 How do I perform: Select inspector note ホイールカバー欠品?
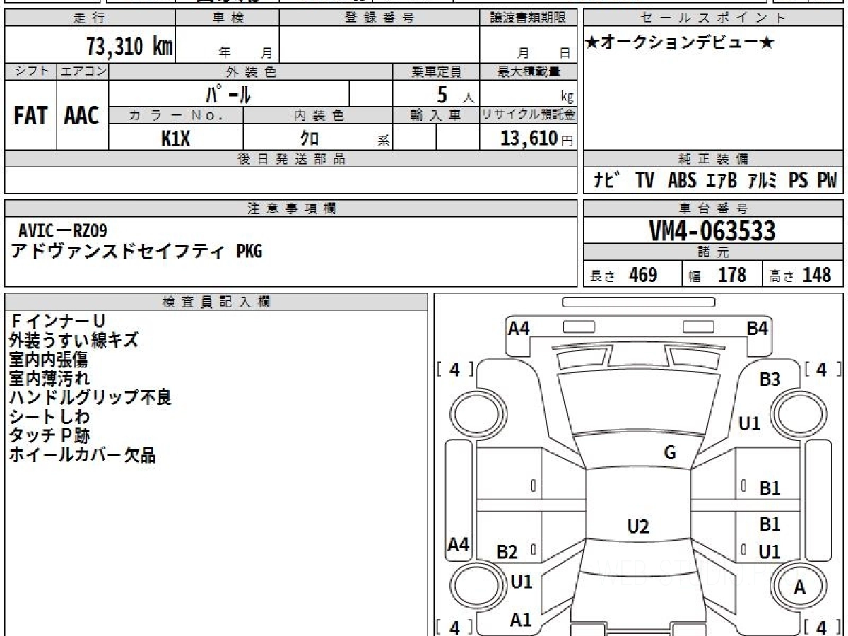(x=82, y=454)
